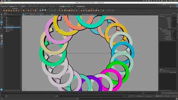Open the Workspace selector dropdown
This screenshot has width=178, height=100.
(169, 5)
